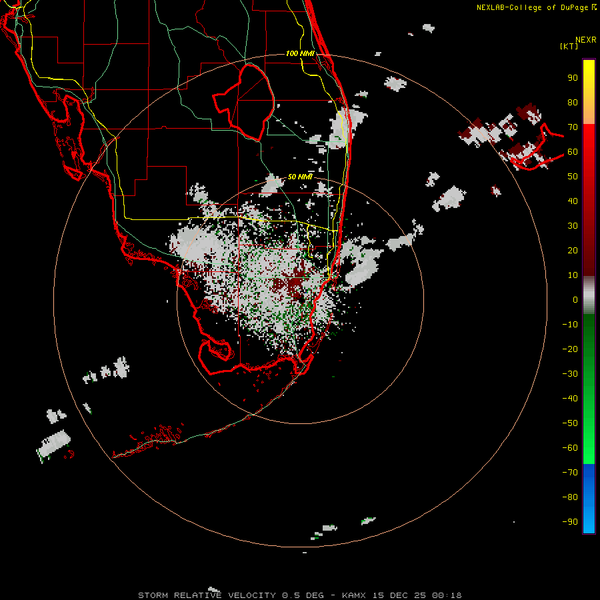Click the gray zero-velocity segment of the color bar

589,295
